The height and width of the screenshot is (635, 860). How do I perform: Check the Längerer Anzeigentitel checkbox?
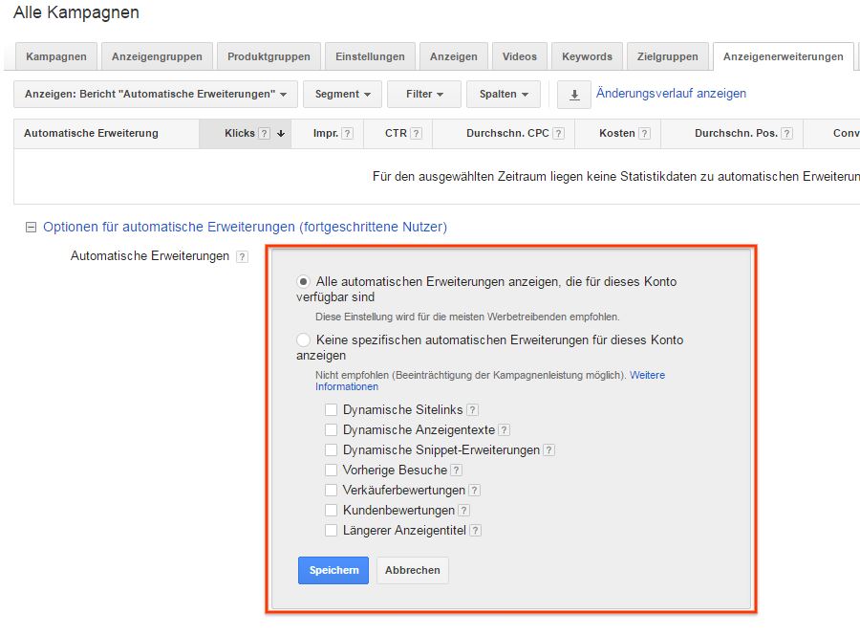pyautogui.click(x=331, y=530)
